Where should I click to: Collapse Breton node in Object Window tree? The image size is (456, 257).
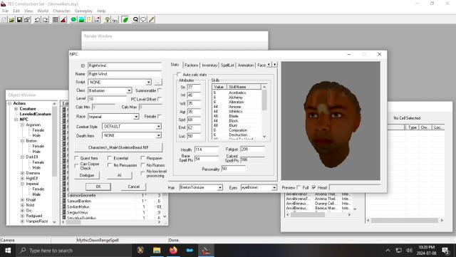tap(22, 141)
